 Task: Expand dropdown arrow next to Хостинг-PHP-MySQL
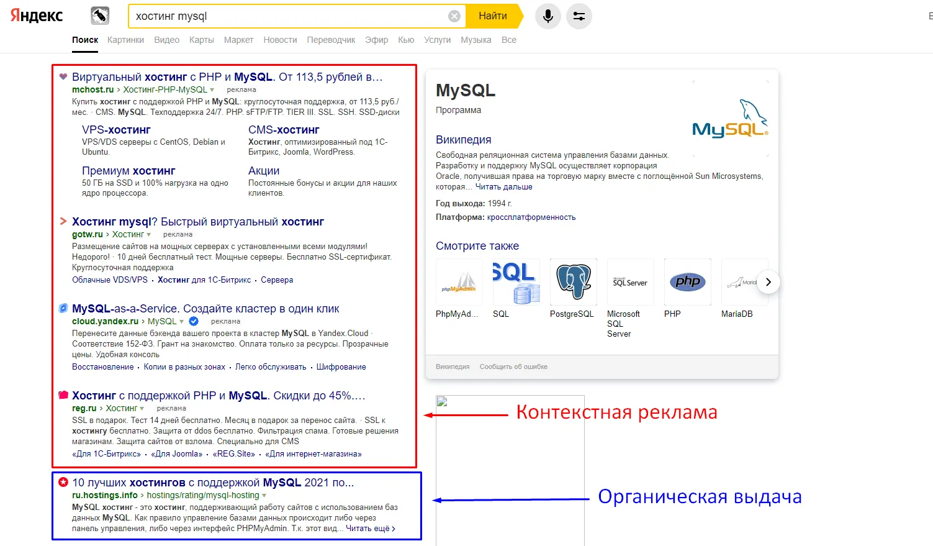click(x=212, y=90)
